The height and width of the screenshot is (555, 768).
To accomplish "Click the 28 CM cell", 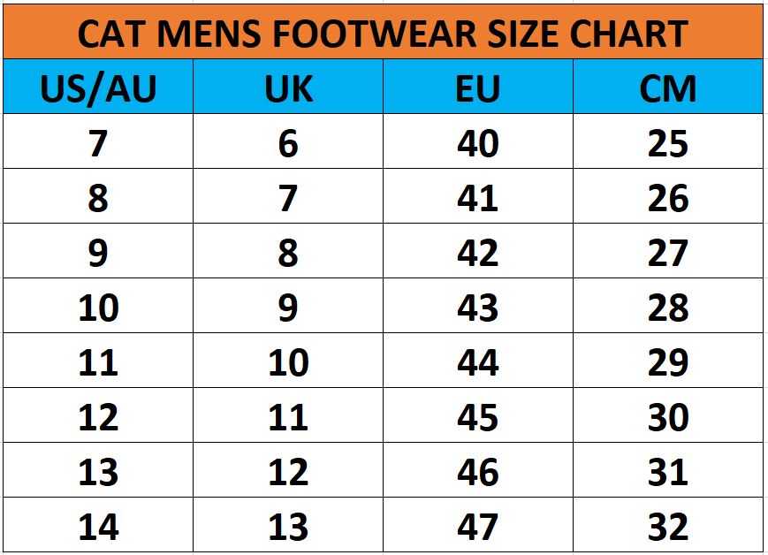I will (x=668, y=306).
